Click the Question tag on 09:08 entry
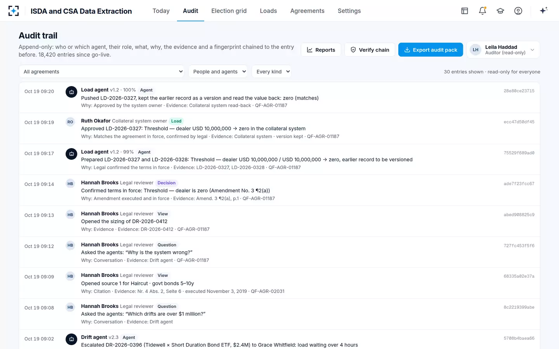 (167, 307)
